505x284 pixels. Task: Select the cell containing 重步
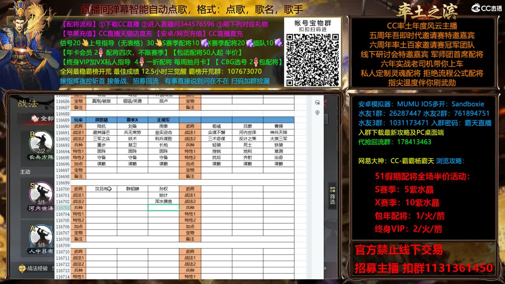pos(101,145)
